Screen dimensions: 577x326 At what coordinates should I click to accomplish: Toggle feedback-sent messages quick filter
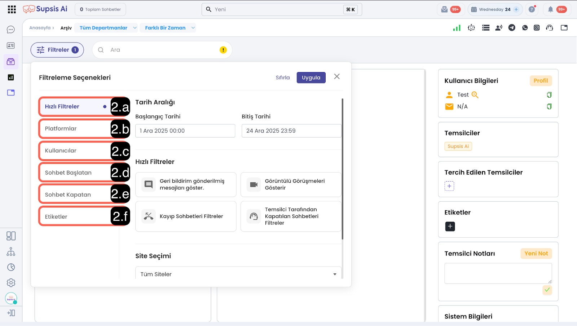186,184
